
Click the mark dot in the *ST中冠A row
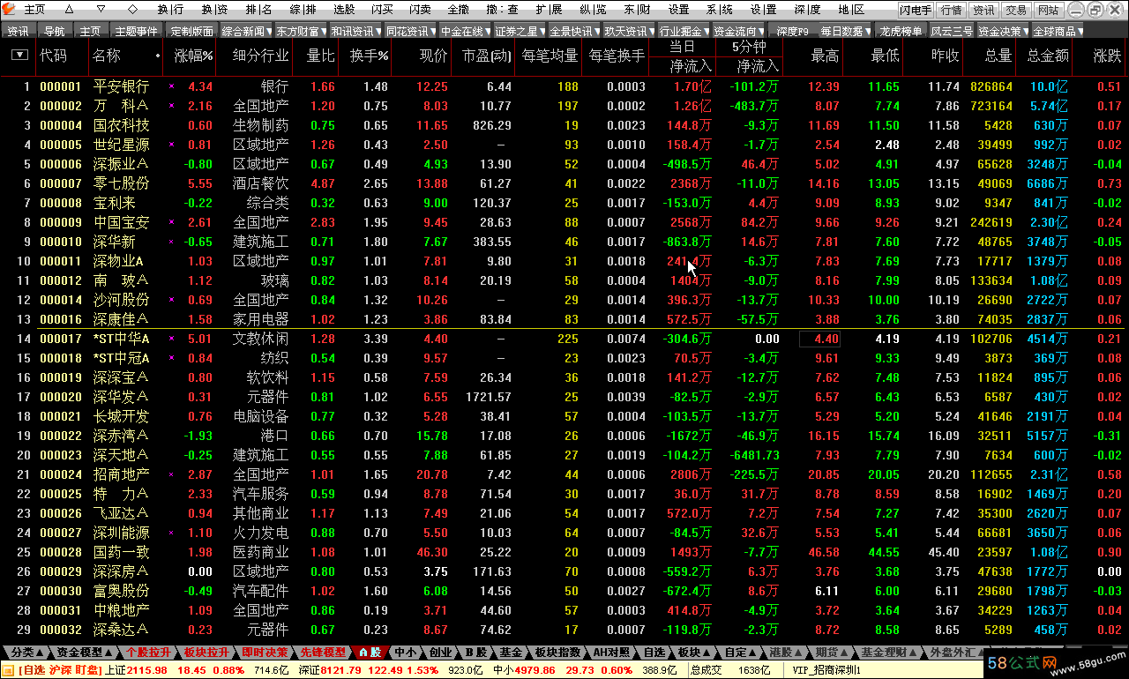171,359
